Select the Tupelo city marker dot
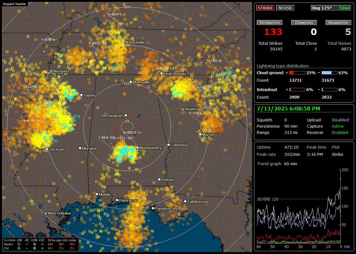 coord(81,95)
